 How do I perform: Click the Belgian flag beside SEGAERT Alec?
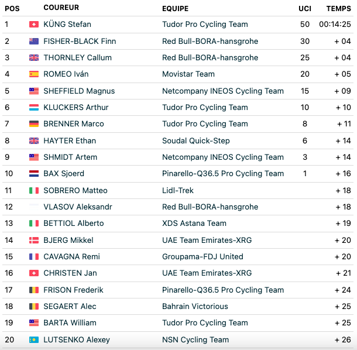point(34,306)
